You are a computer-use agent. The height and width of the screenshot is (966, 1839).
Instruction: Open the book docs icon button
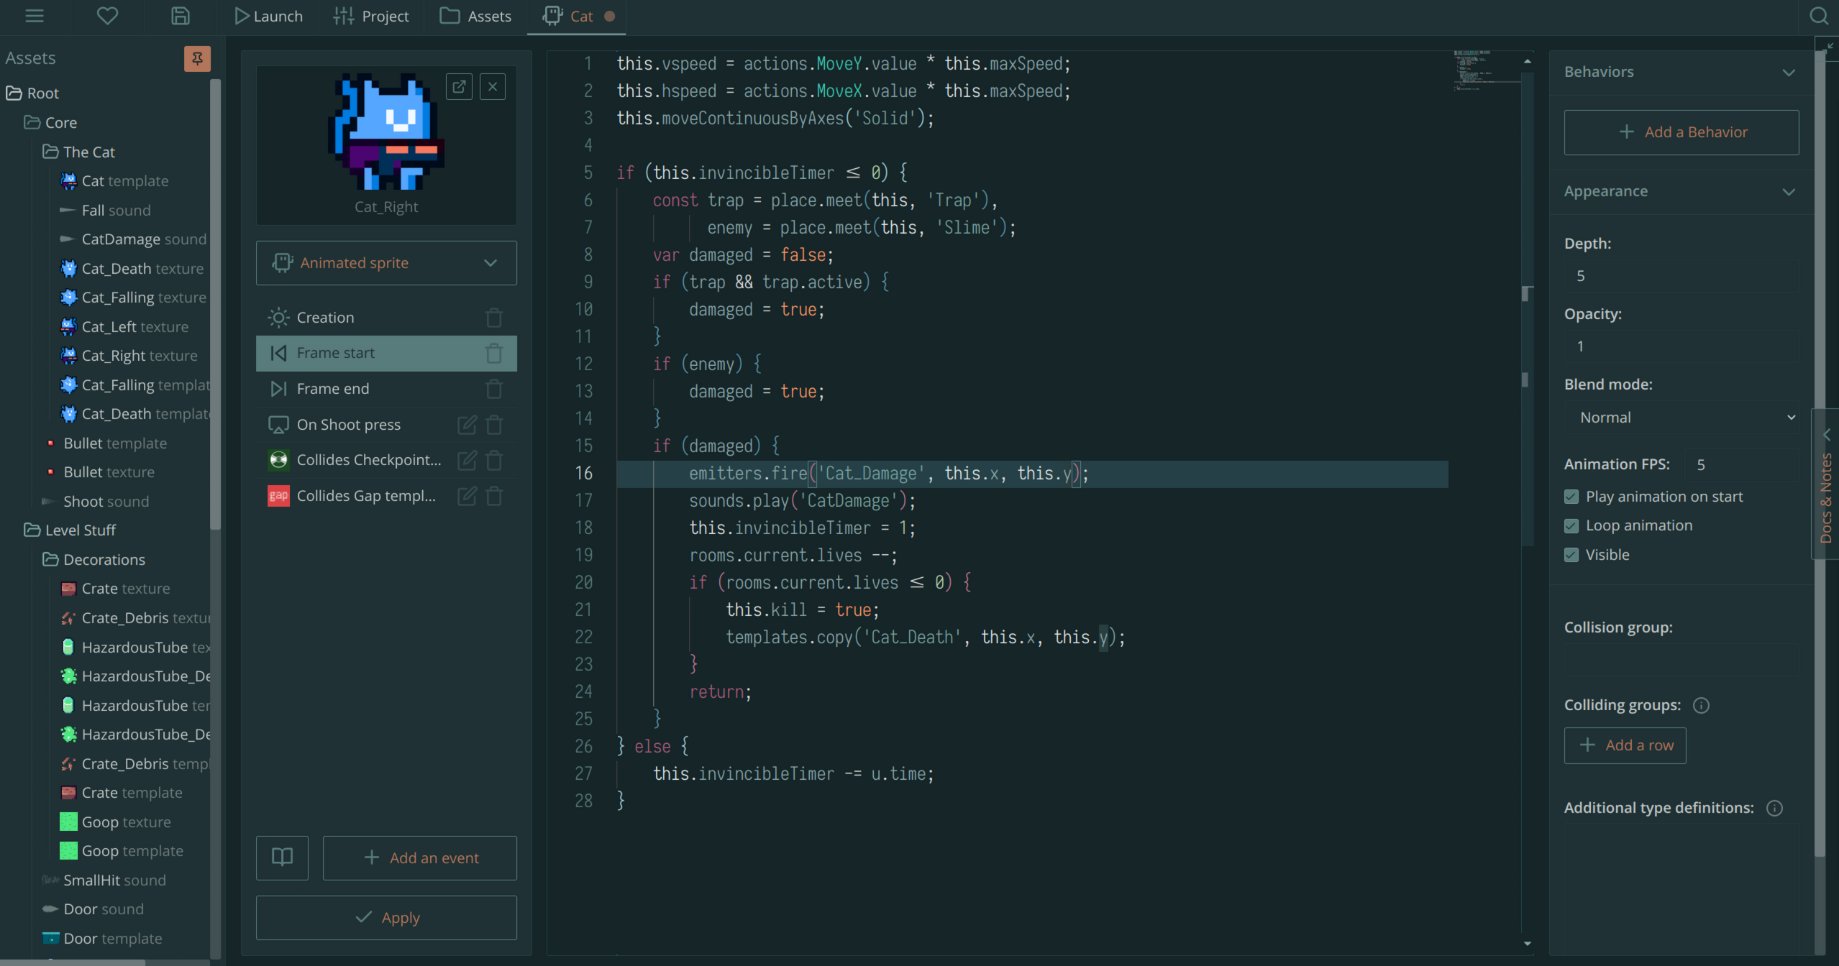[x=282, y=857]
